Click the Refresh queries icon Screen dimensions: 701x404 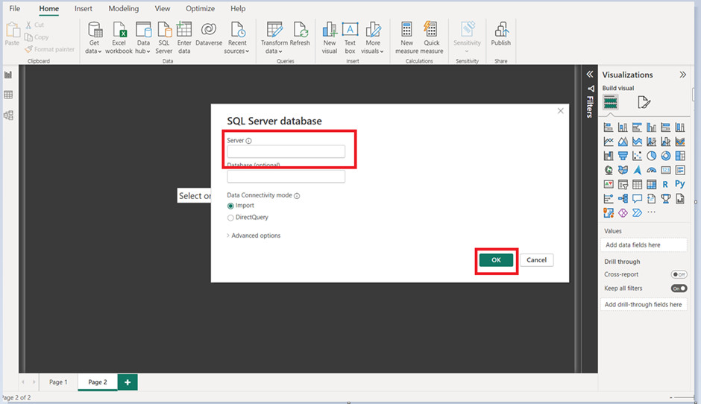[x=300, y=30]
